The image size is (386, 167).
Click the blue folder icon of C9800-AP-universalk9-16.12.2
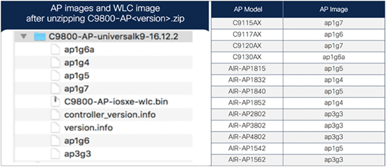[x=40, y=37]
